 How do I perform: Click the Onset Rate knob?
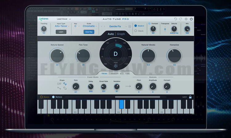(x=103, y=87)
